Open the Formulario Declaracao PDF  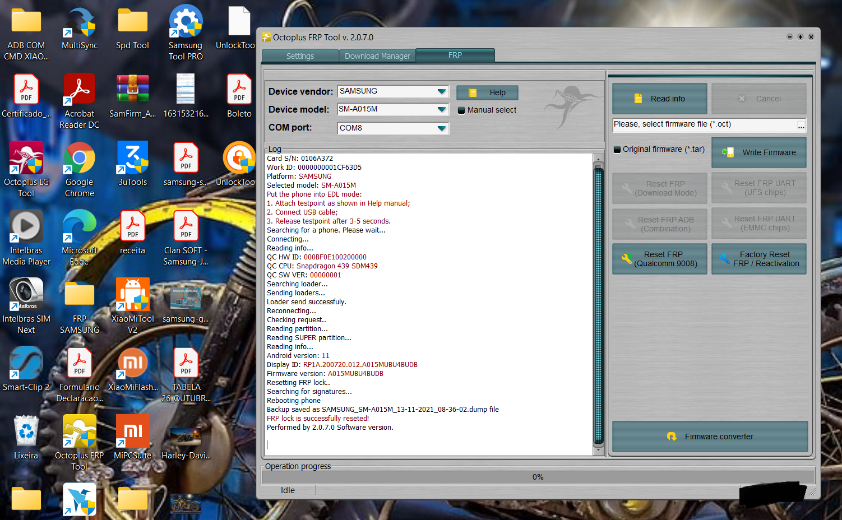80,375
